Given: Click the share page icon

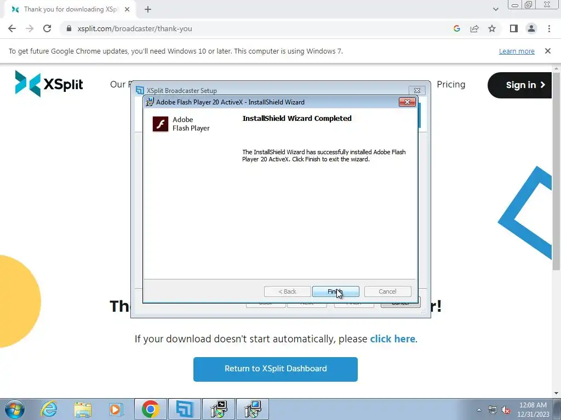Looking at the screenshot, I should (474, 28).
